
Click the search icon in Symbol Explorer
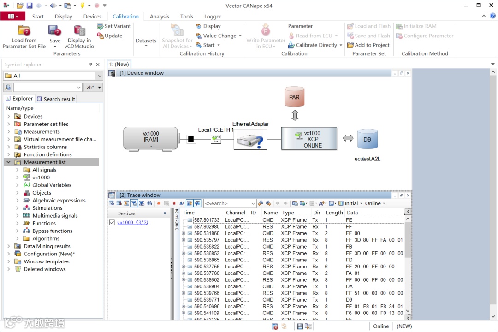8,87
